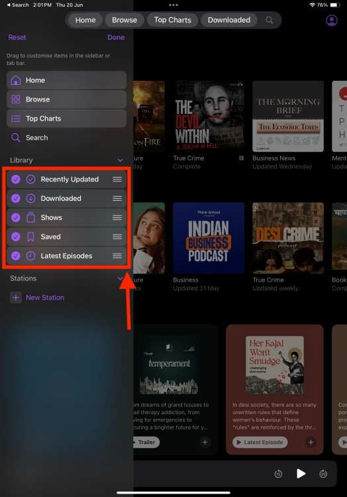Tap the Back to Search breadcrumb in status bar
347x497 pixels.
click(18, 5)
